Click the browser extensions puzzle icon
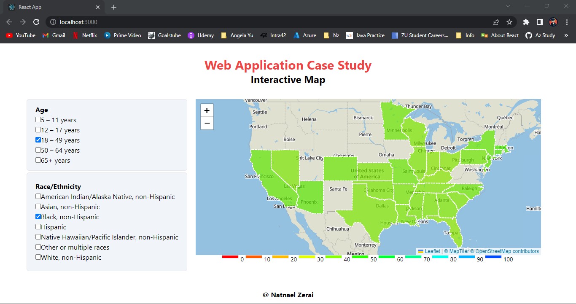The image size is (576, 304). (526, 22)
